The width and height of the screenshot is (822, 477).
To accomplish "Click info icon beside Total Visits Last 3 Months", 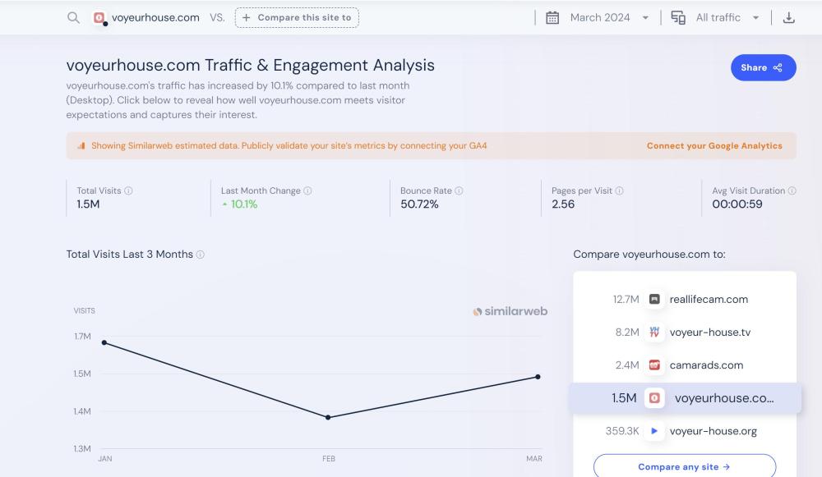I will pyautogui.click(x=201, y=255).
